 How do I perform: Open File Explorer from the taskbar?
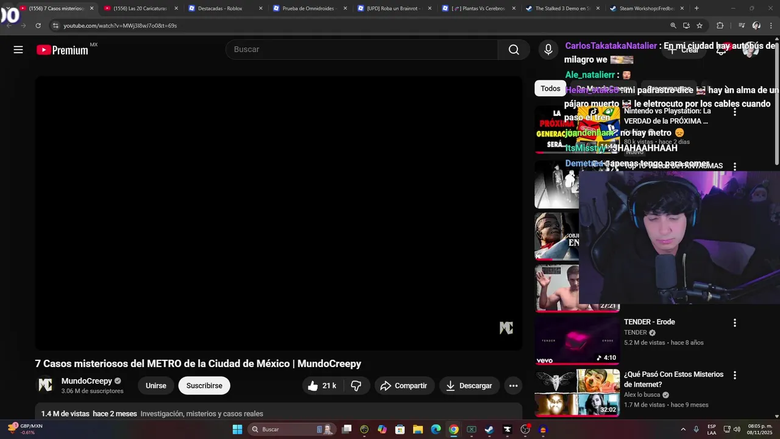[x=418, y=429]
